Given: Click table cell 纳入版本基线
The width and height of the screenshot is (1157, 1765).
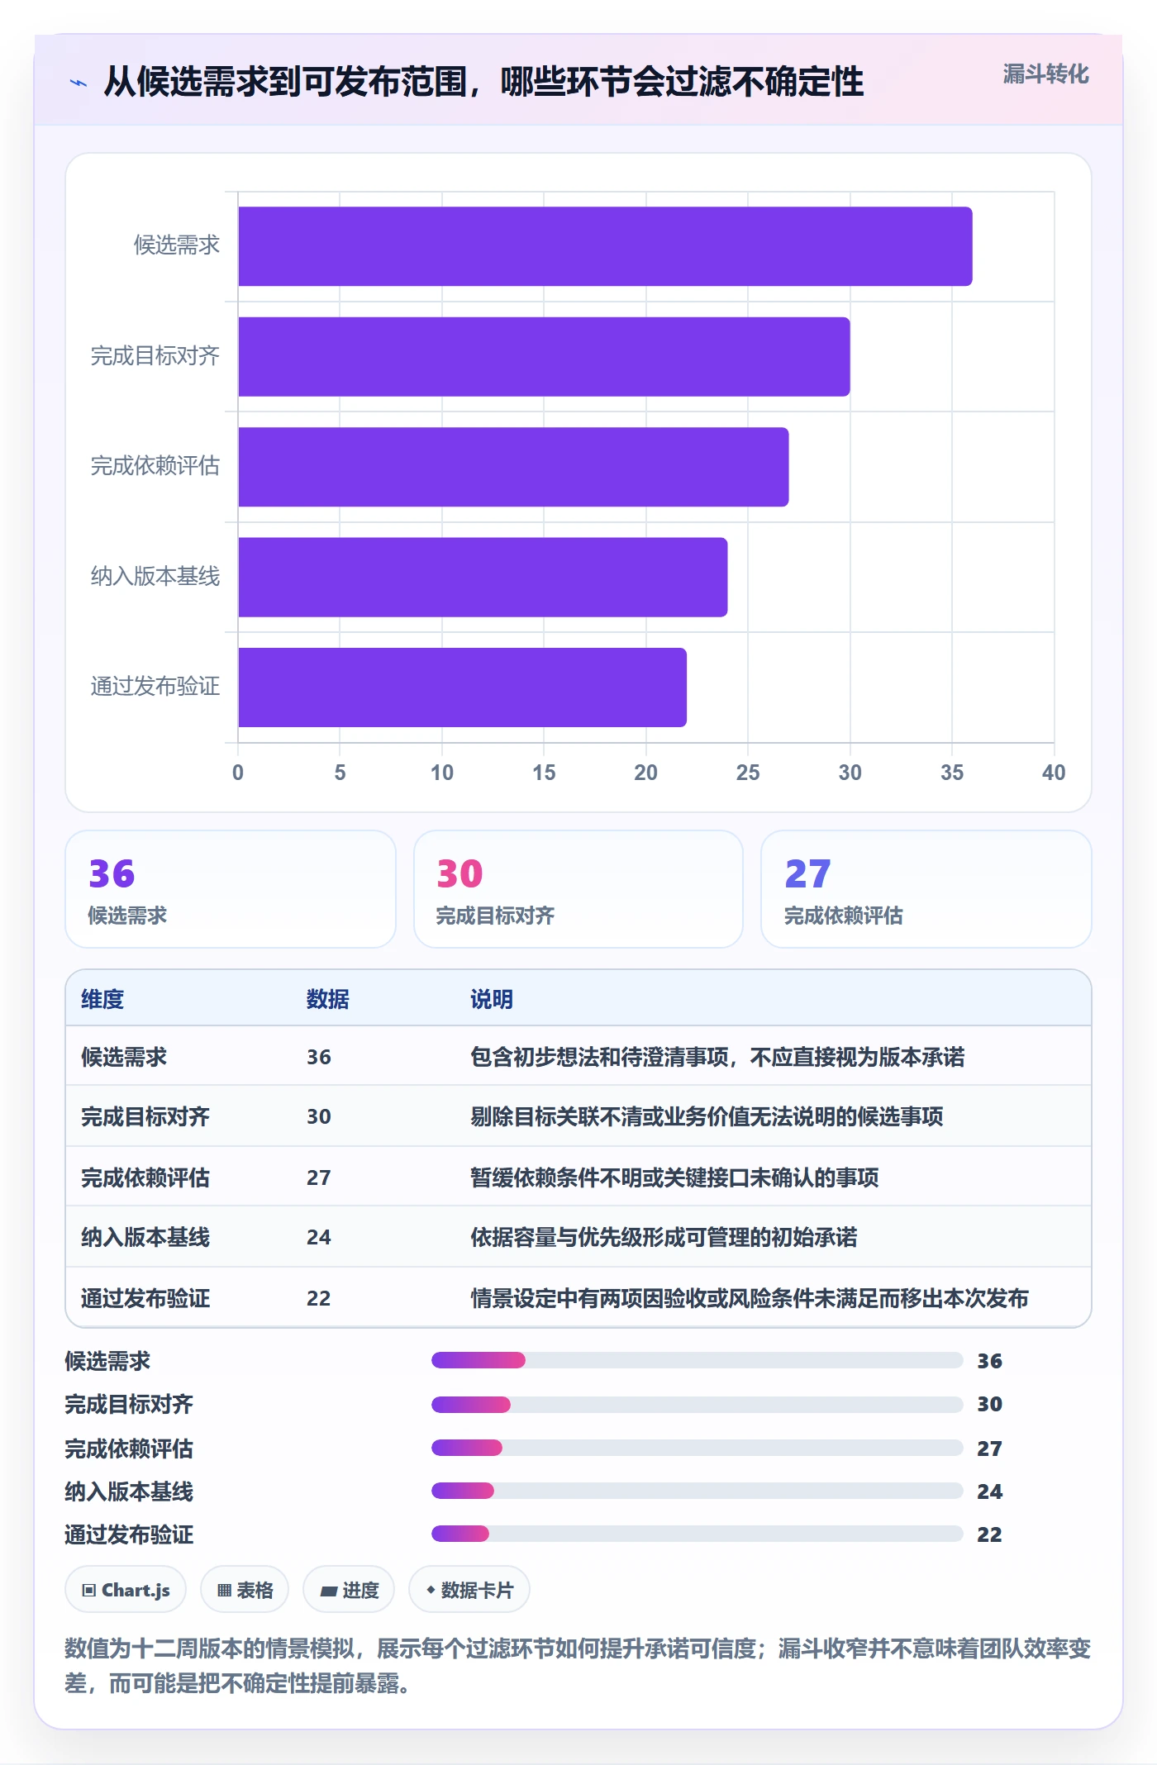Looking at the screenshot, I should (x=145, y=1237).
